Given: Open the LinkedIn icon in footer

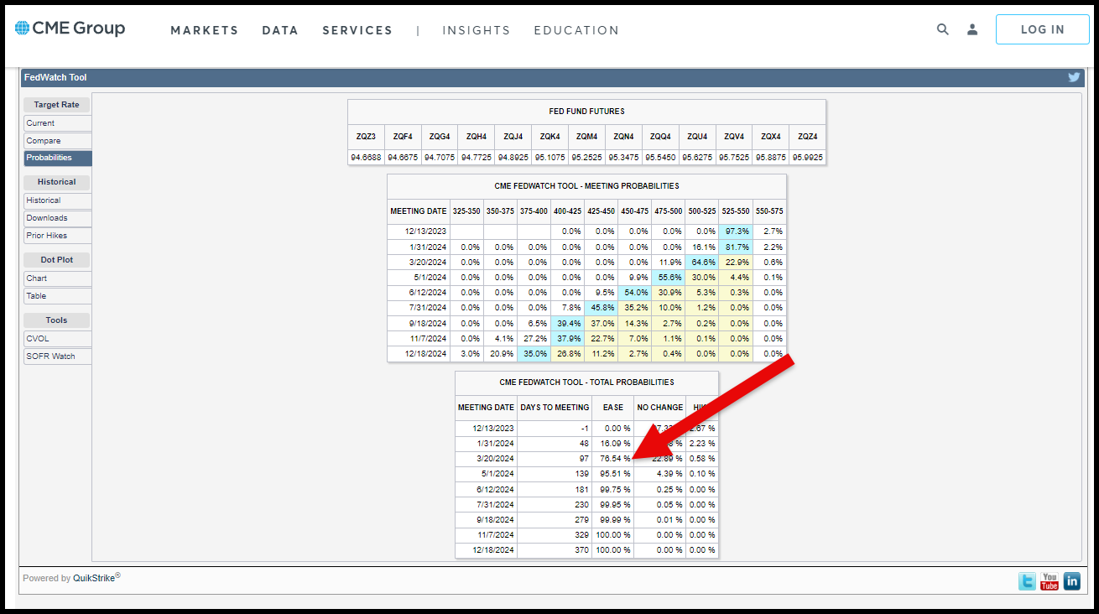Looking at the screenshot, I should [1072, 580].
